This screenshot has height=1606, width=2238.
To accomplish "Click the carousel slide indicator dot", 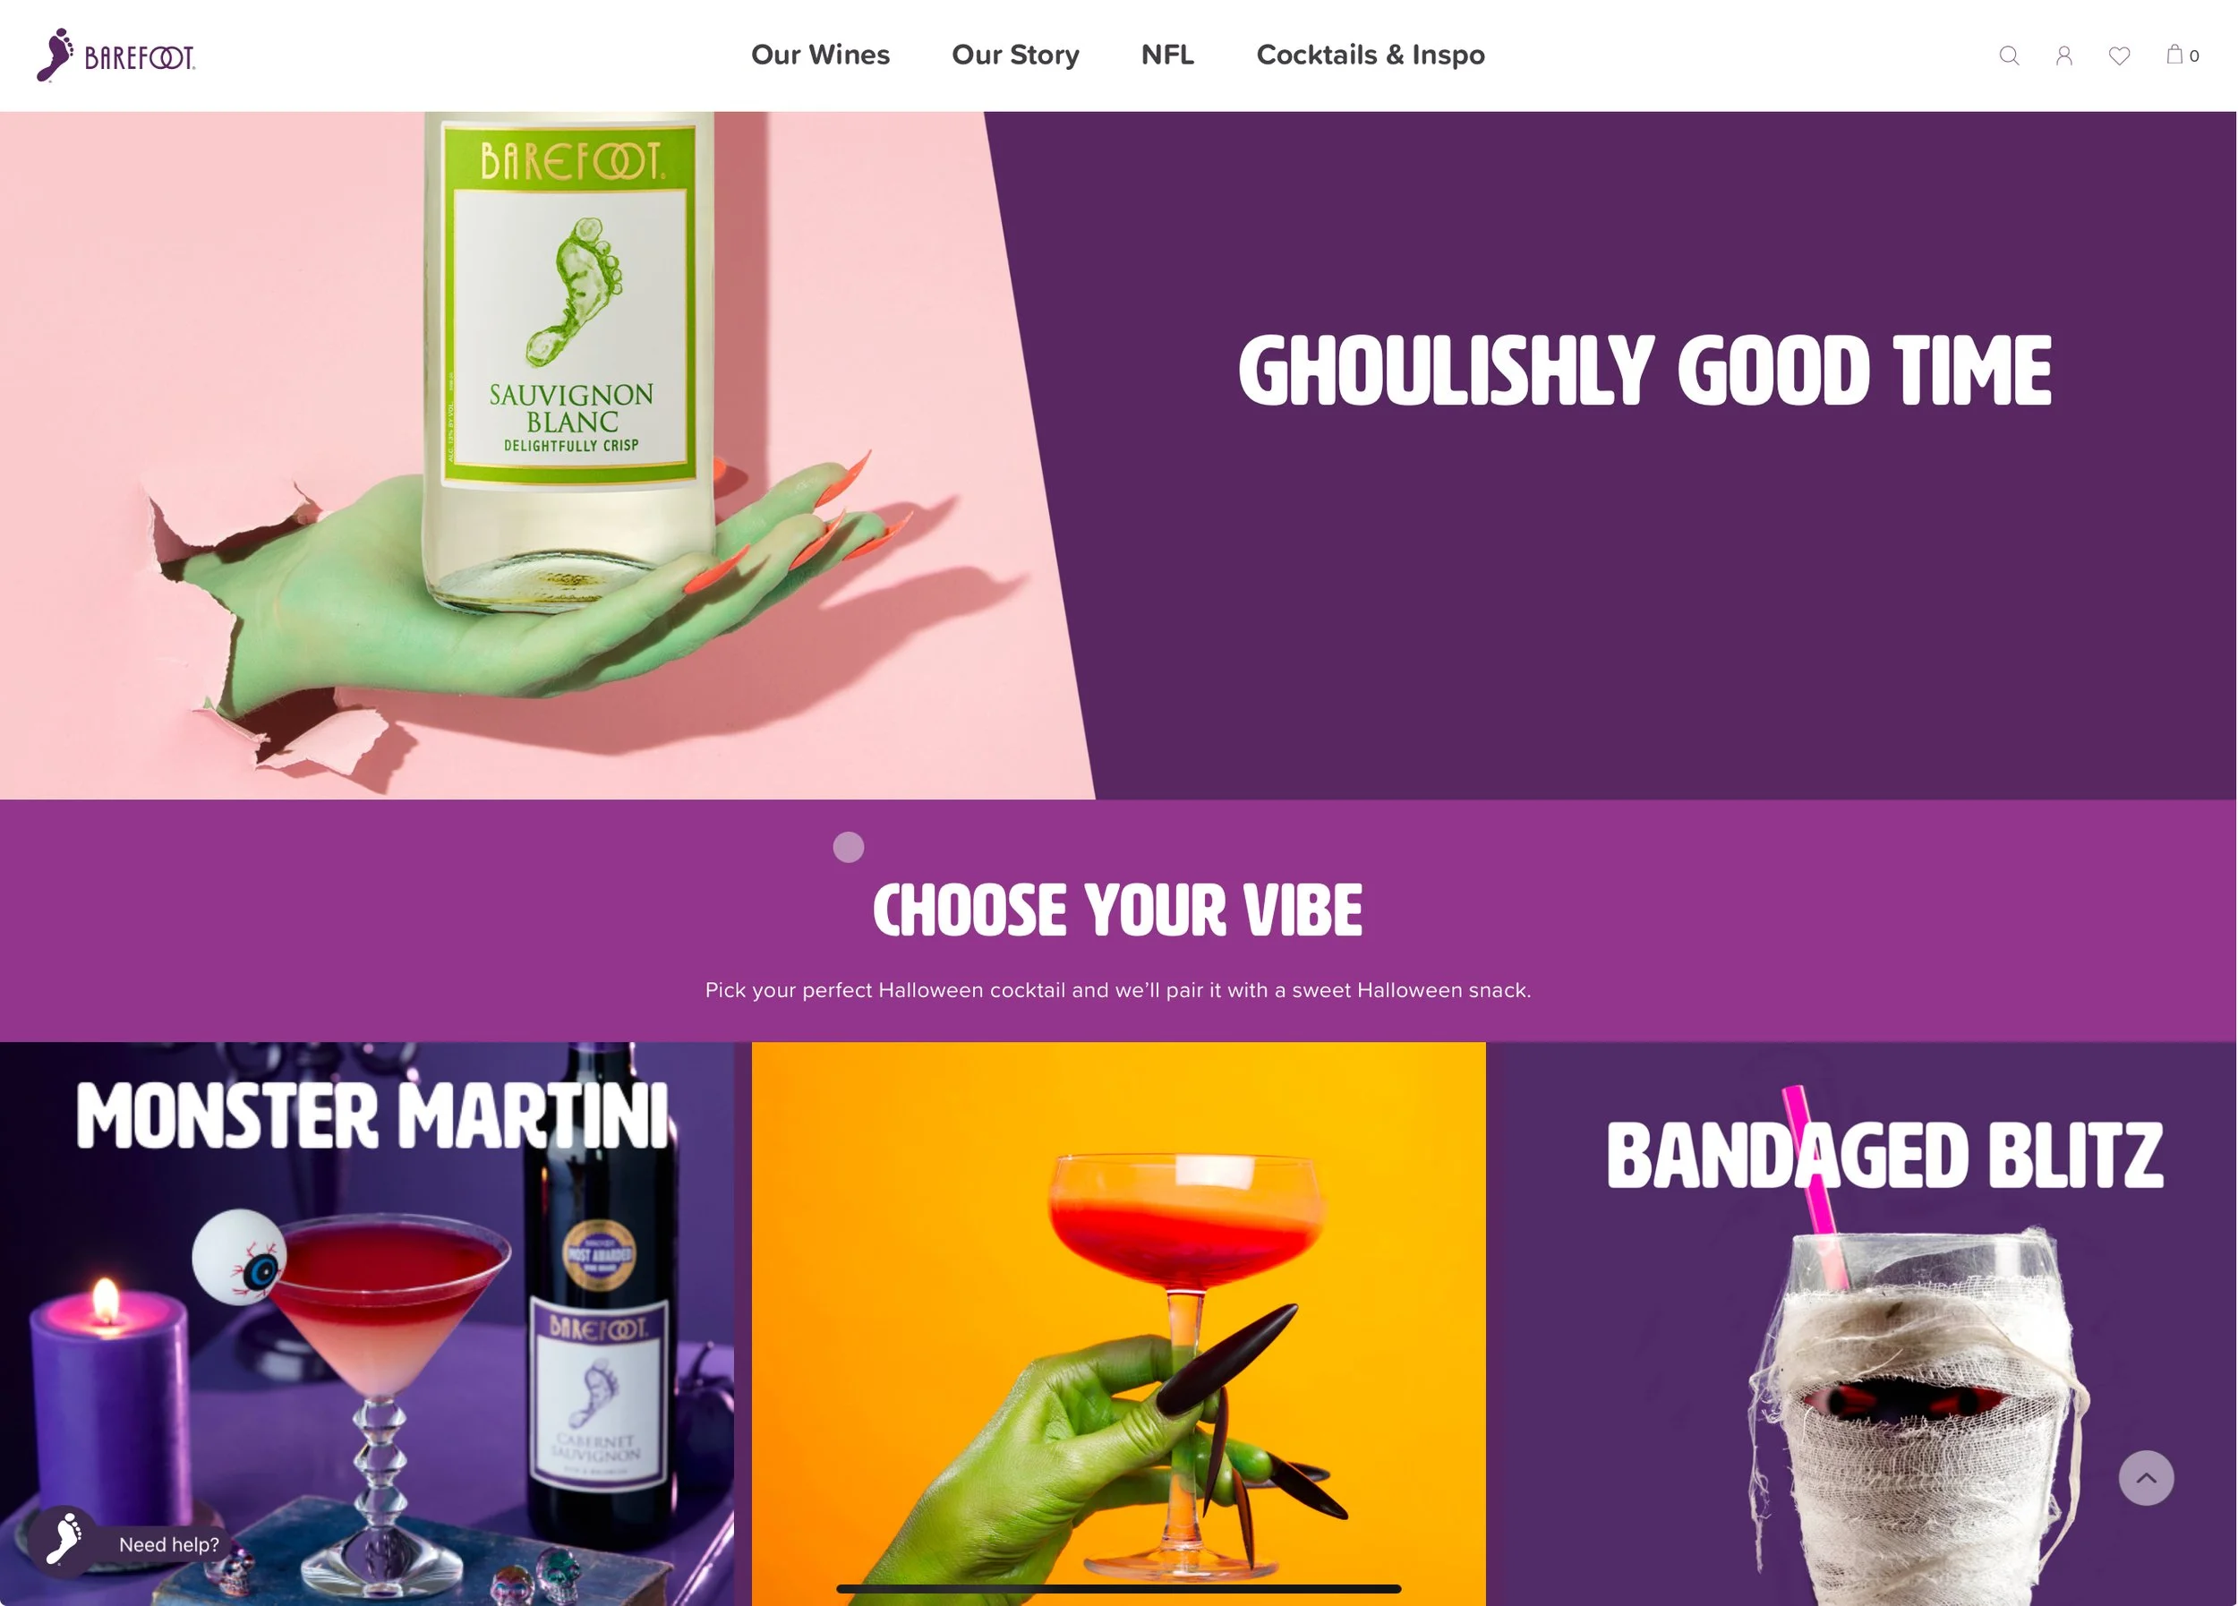I will [849, 846].
